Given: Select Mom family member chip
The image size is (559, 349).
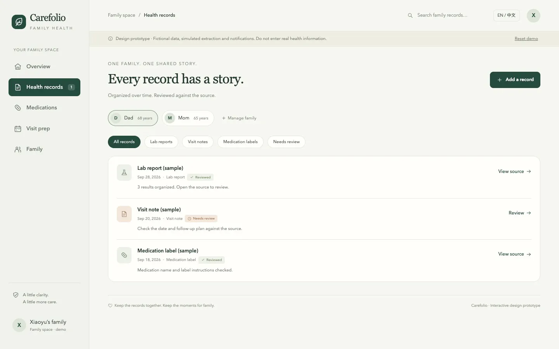Looking at the screenshot, I should pyautogui.click(x=188, y=118).
